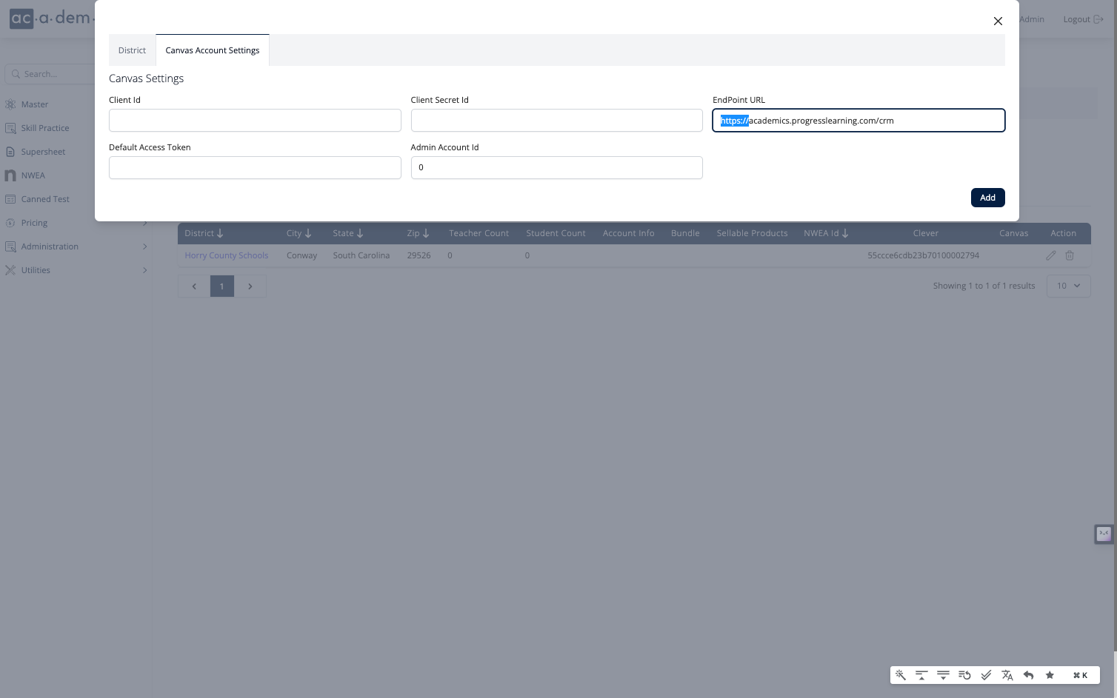Click the NWEA logo icon
Viewport: 1117px width, 698px height.
(10, 175)
